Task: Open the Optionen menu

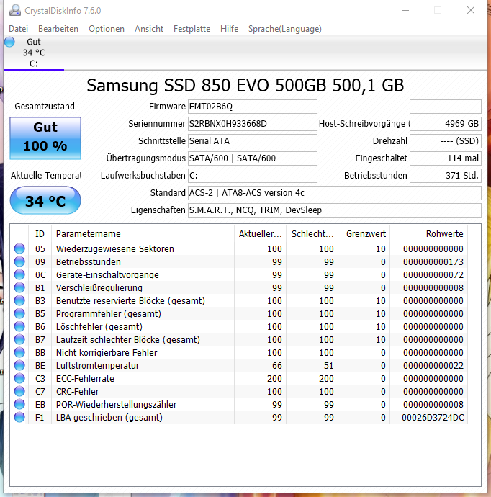Action: [x=107, y=29]
